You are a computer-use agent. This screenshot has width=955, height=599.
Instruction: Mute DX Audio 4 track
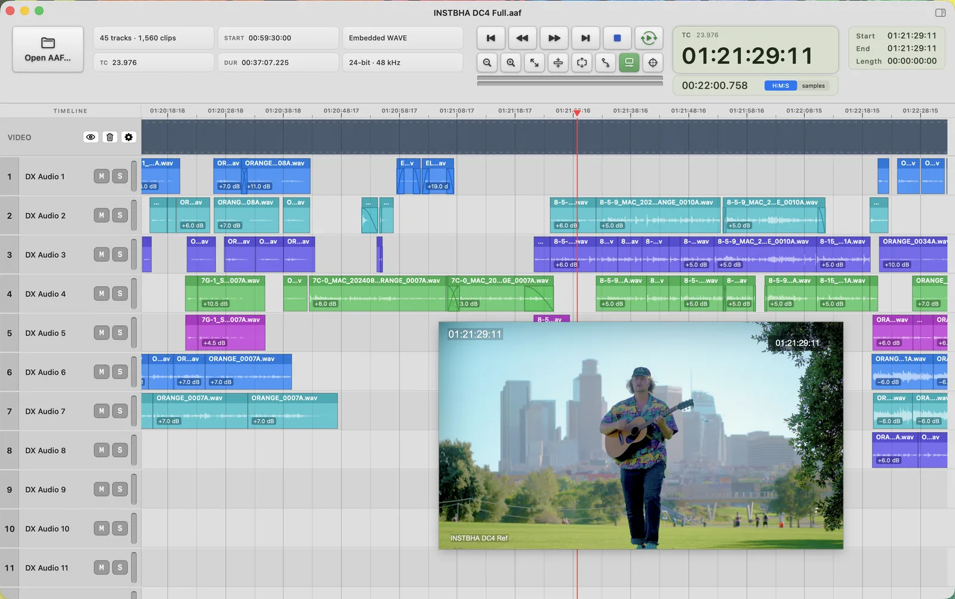(101, 294)
